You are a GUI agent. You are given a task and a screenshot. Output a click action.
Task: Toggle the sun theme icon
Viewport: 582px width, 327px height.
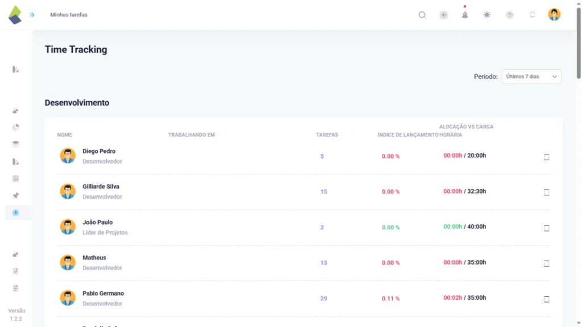pos(487,15)
